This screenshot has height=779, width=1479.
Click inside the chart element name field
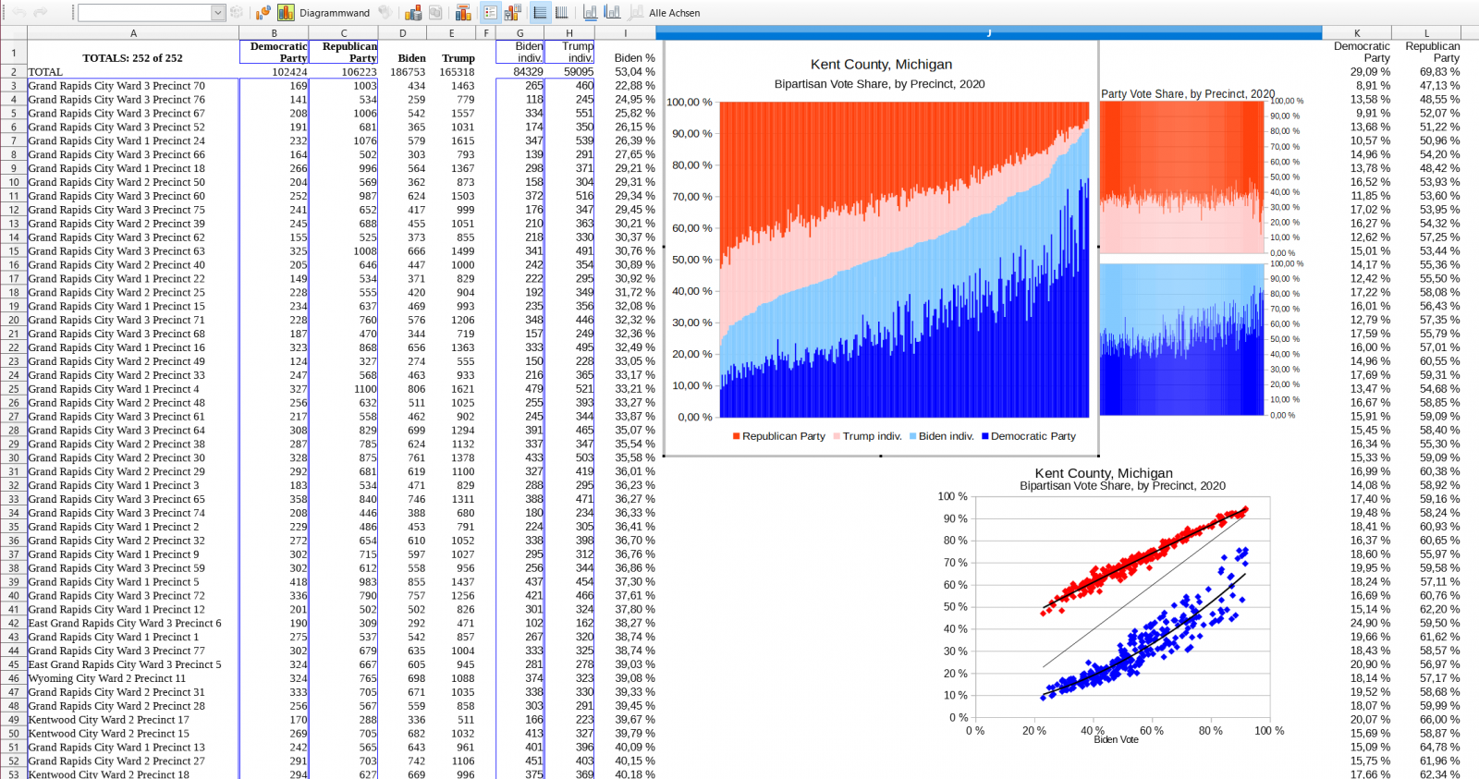tap(143, 13)
